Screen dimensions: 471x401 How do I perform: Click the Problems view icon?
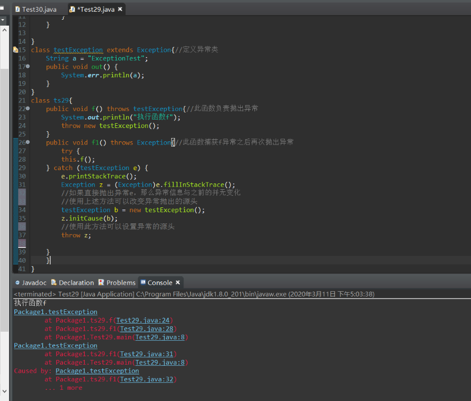(x=101, y=283)
